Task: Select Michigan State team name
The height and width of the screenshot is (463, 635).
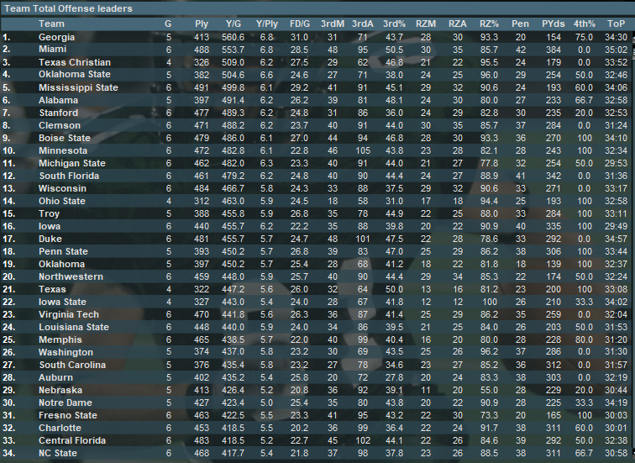Action: 72,163
